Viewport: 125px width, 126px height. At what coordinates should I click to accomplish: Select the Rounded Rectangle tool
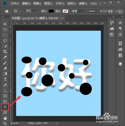[x=5, y=101]
